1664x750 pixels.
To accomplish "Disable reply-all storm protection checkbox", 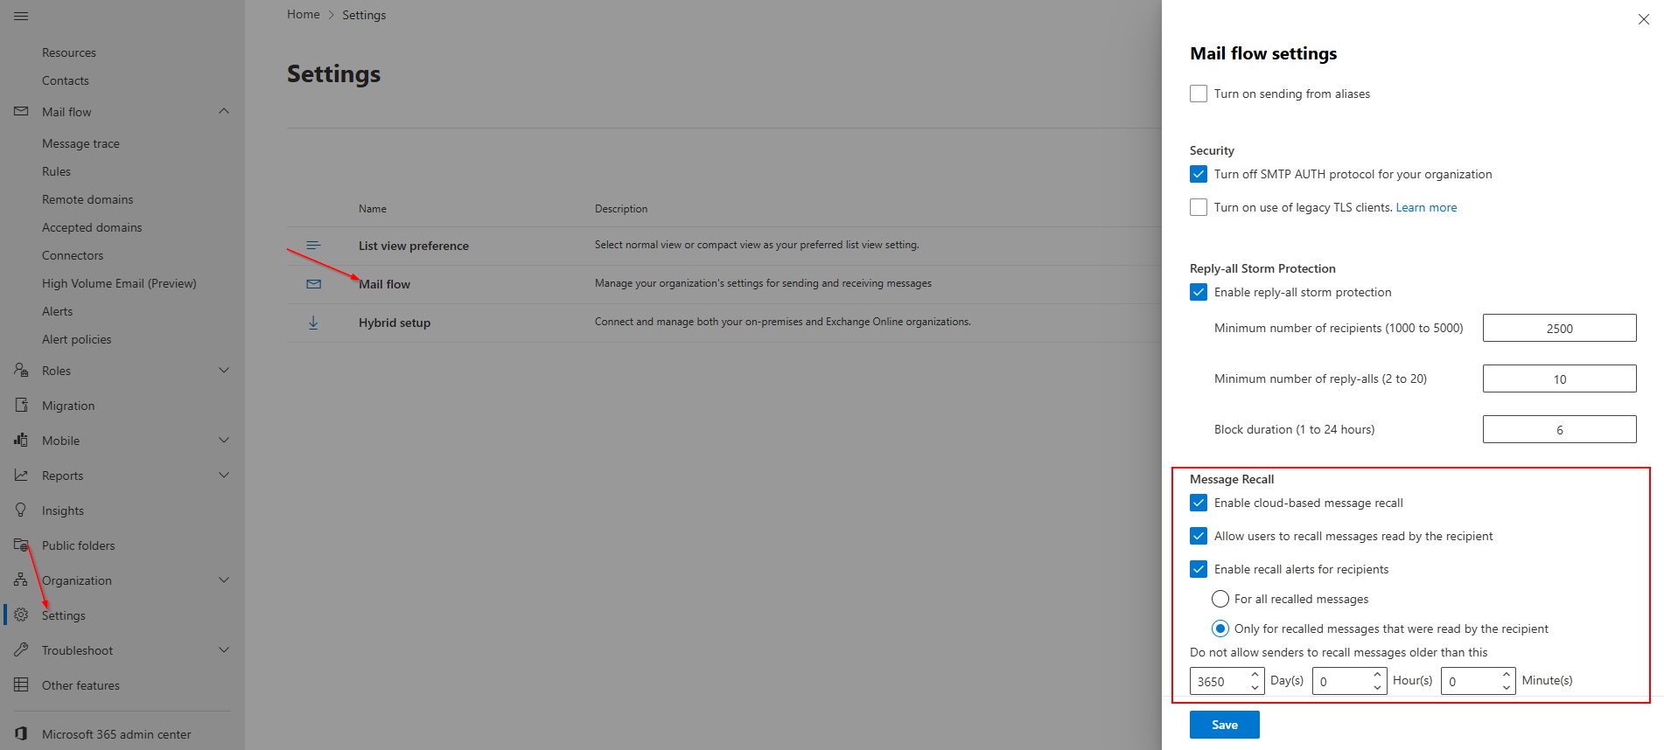I will click(1199, 292).
